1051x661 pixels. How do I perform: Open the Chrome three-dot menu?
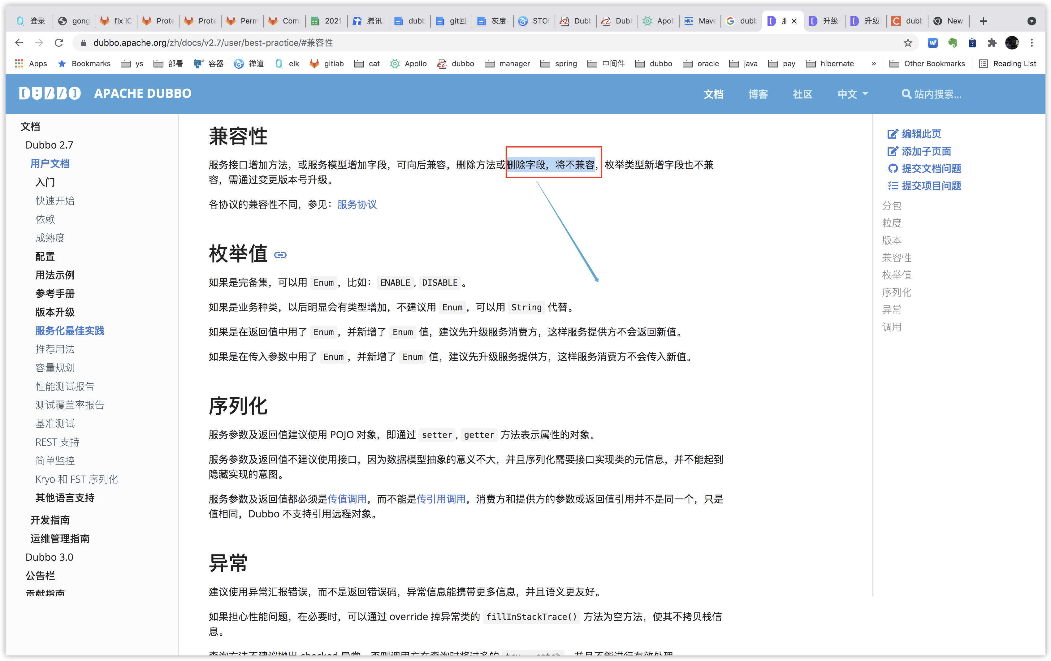(1032, 43)
